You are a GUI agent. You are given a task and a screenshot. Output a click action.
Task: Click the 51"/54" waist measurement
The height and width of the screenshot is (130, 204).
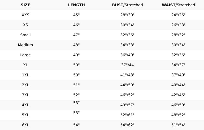click(178, 125)
